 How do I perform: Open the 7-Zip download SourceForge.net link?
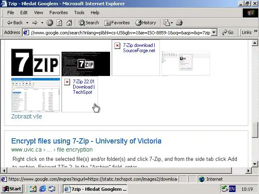coord(139,48)
